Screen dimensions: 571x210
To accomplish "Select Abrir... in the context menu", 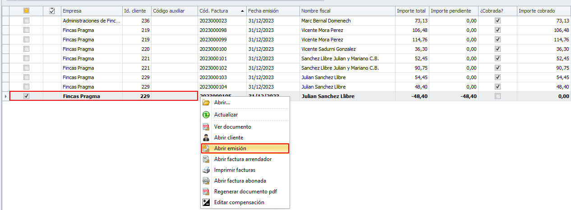I will click(245, 103).
